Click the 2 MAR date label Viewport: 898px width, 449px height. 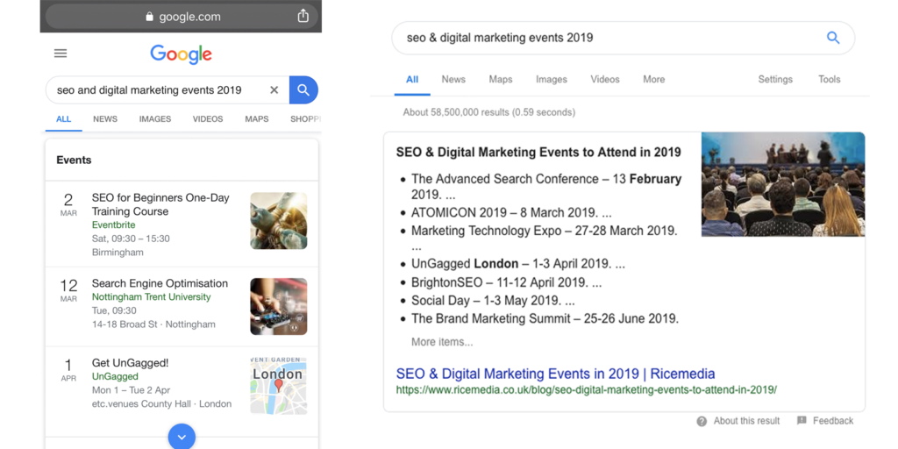(x=68, y=204)
